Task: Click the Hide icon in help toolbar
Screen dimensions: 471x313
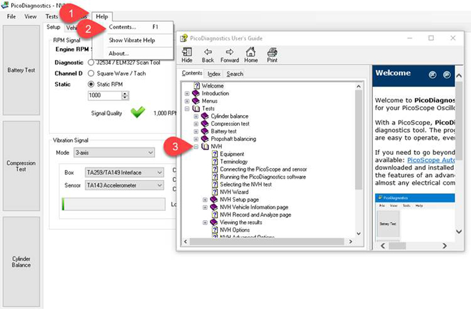Action: click(x=187, y=55)
